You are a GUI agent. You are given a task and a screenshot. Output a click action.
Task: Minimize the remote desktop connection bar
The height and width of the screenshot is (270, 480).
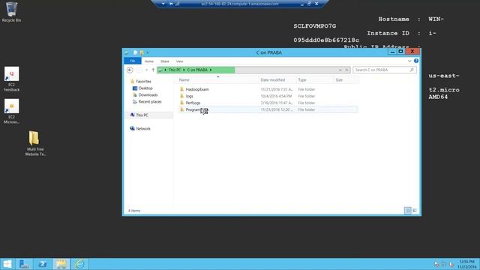tap(301, 4)
